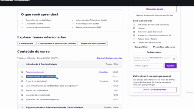Click the highlighted Clique e receba seu curso bônus text

(41, 77)
